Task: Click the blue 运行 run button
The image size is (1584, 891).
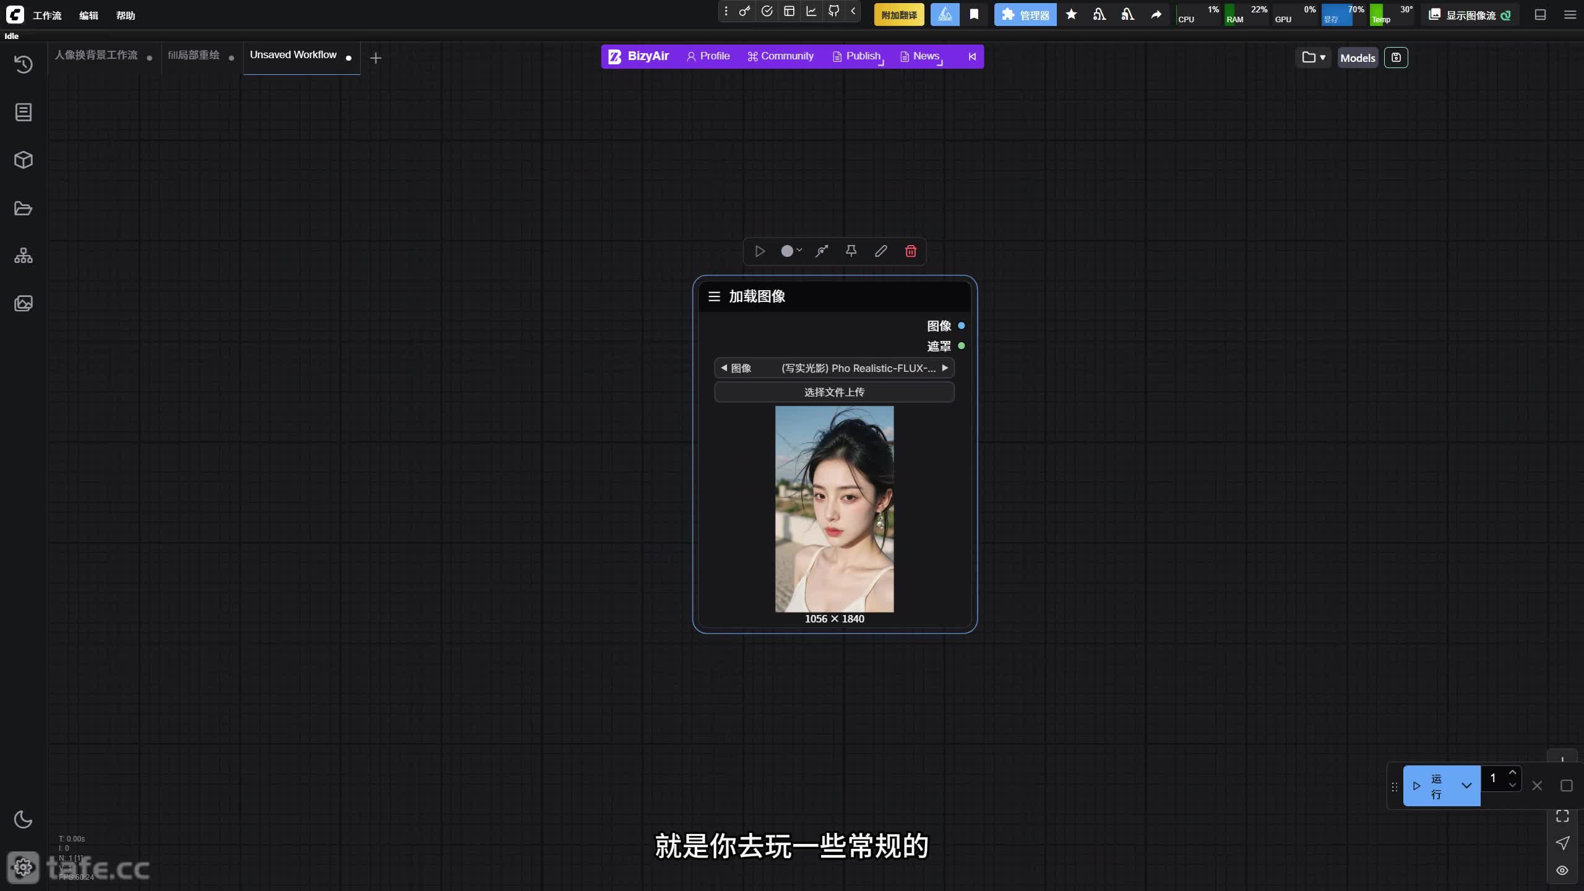Action: coord(1428,786)
